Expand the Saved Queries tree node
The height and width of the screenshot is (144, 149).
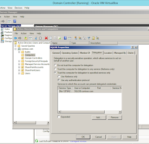(16, 46)
